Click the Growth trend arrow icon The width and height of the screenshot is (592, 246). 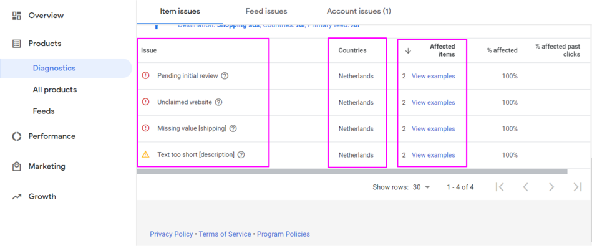point(17,196)
